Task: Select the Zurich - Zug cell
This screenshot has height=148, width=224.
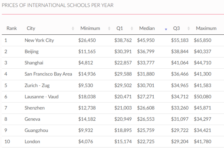Action: coord(37,85)
